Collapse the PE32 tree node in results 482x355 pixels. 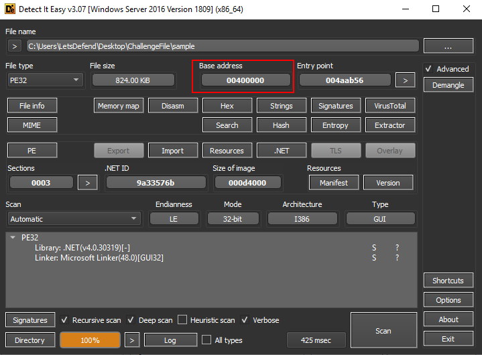coord(13,237)
